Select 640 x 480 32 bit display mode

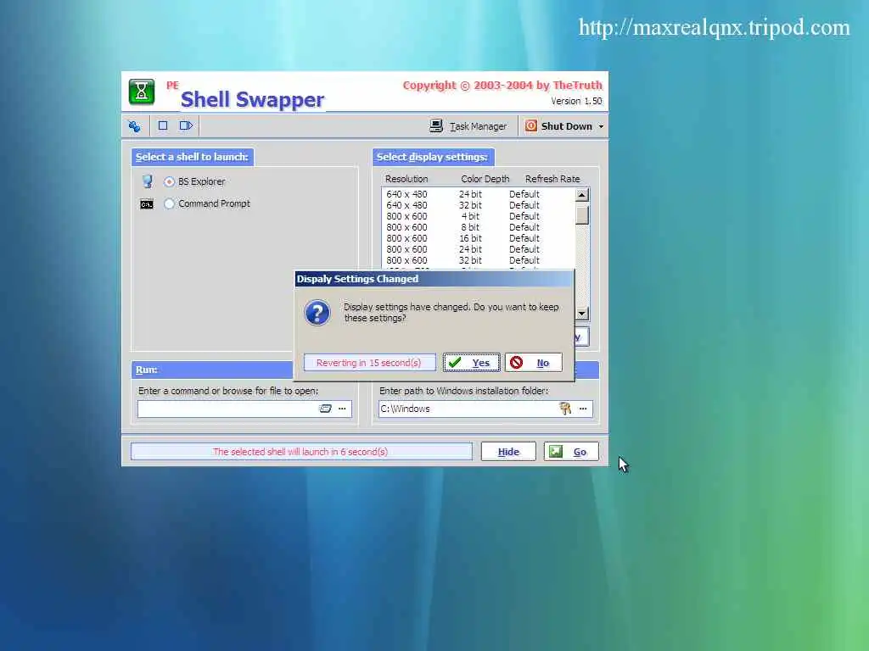[479, 205]
